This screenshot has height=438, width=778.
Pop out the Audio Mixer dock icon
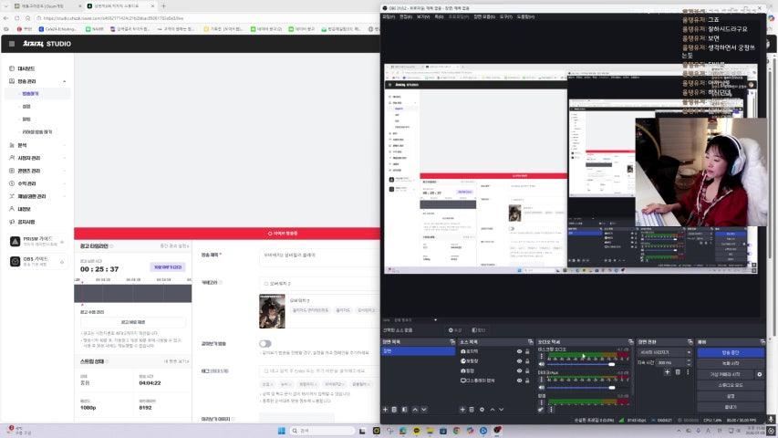(x=630, y=341)
